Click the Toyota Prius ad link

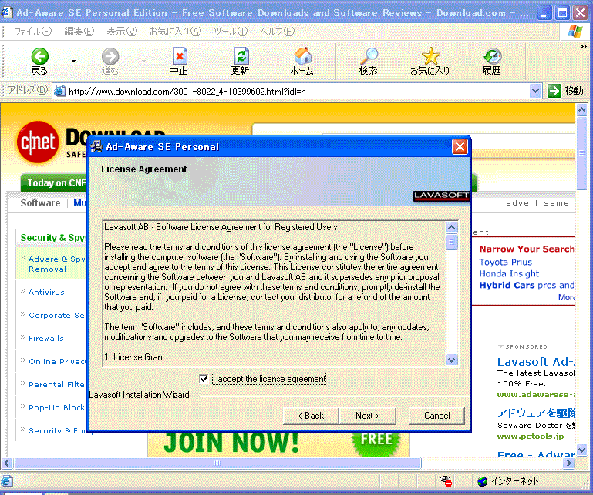click(506, 262)
